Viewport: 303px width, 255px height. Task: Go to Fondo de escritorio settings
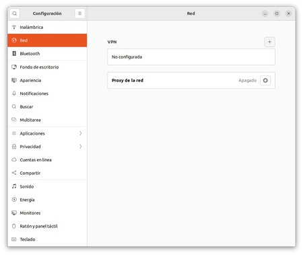coord(47,67)
